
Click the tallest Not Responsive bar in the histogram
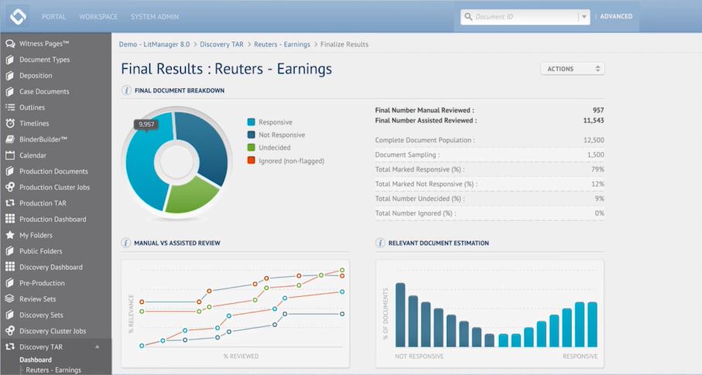(x=400, y=315)
